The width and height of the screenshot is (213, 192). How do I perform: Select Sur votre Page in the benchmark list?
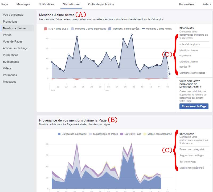click(x=188, y=162)
